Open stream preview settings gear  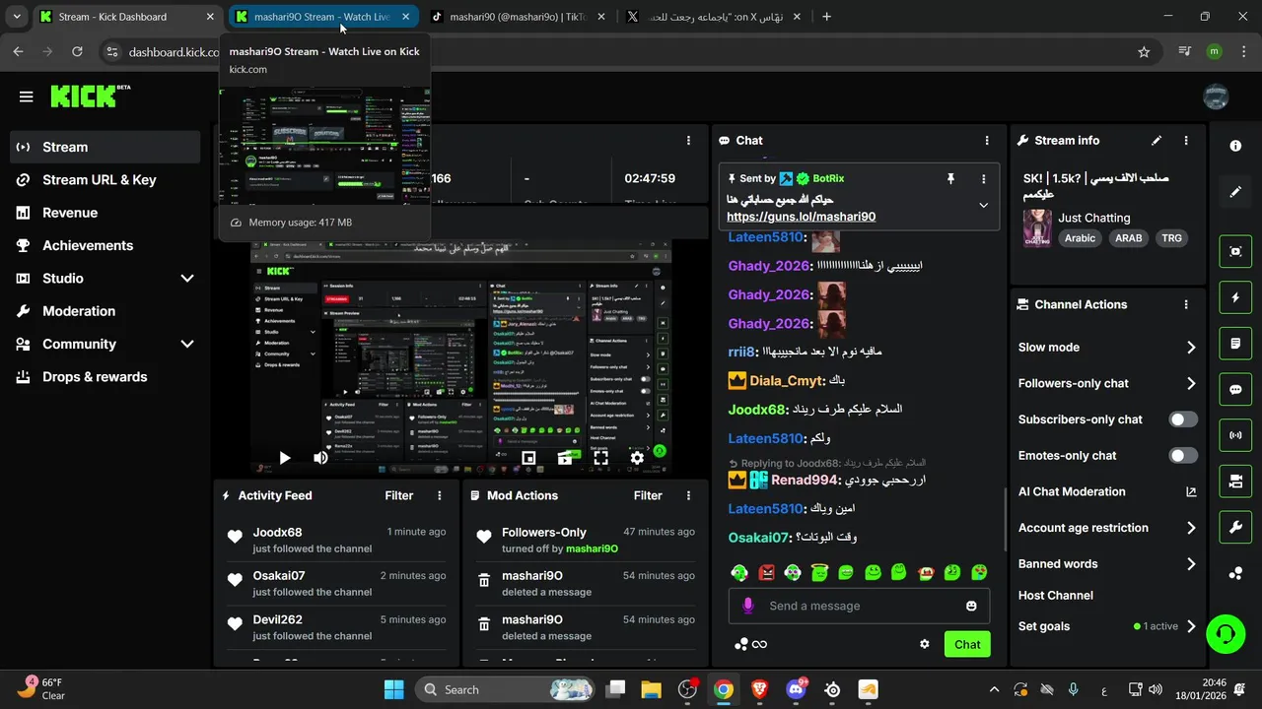(x=637, y=458)
